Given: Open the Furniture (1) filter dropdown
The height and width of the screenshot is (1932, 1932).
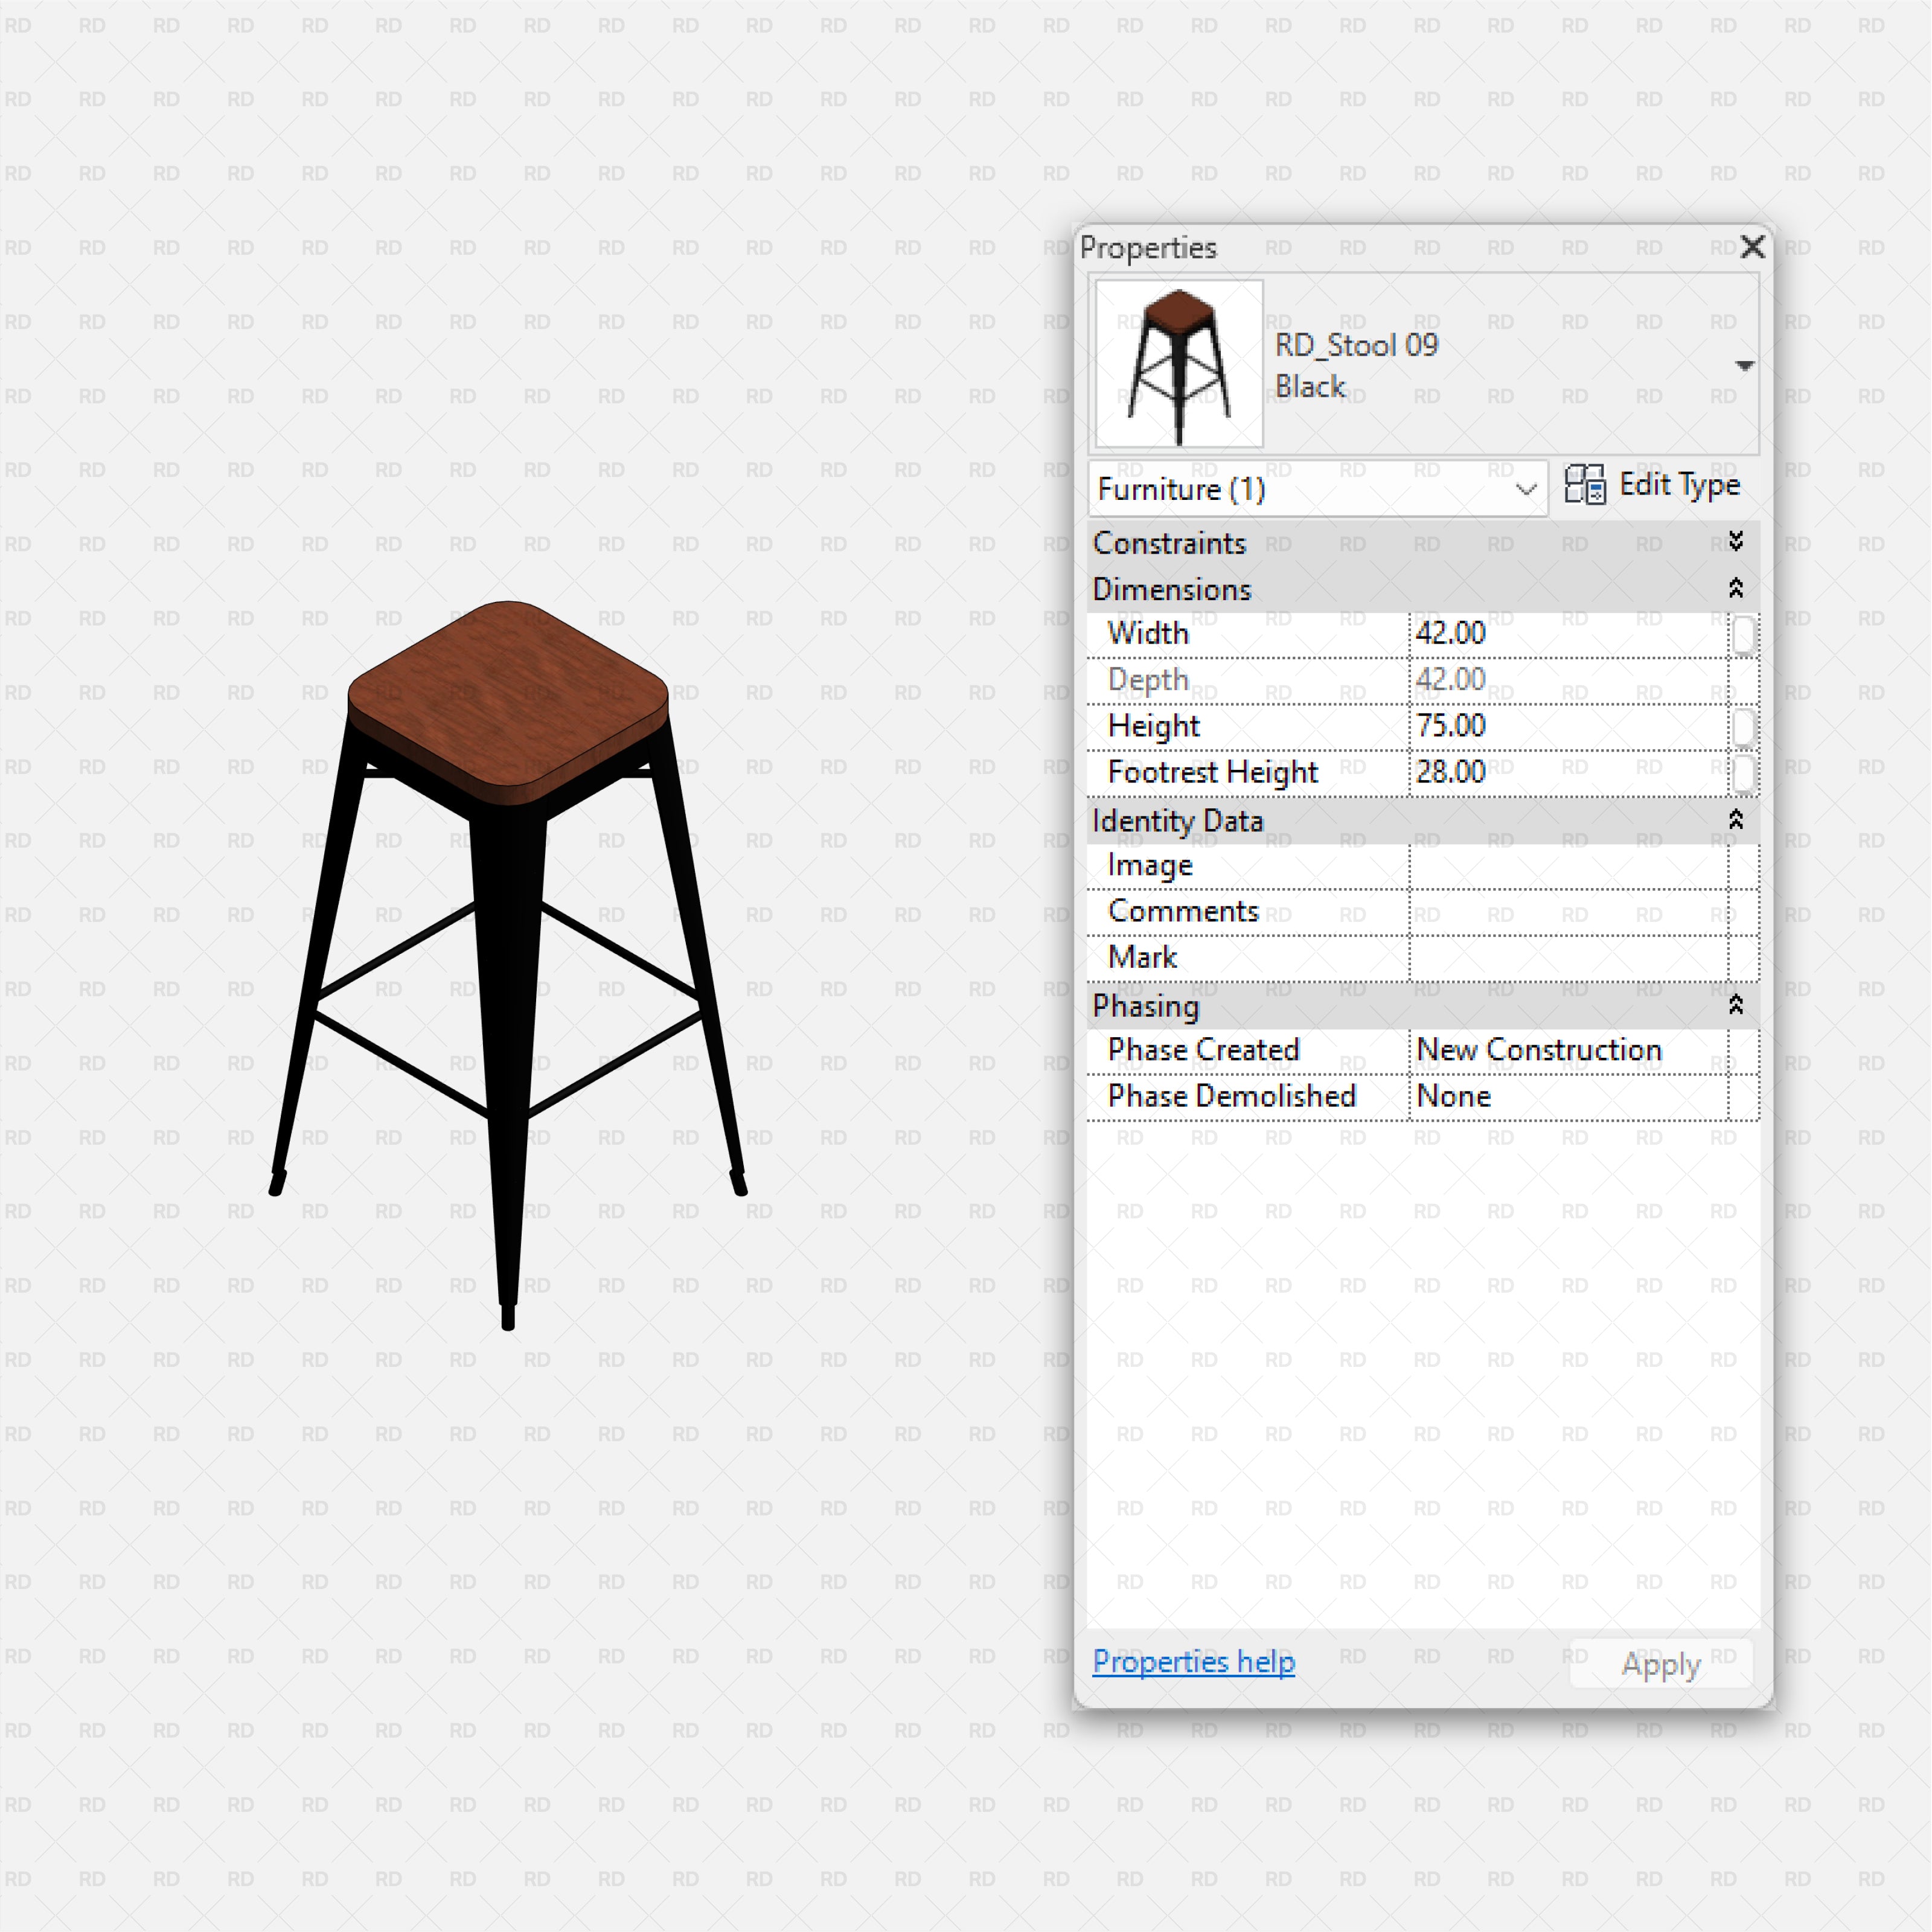Looking at the screenshot, I should (1527, 489).
